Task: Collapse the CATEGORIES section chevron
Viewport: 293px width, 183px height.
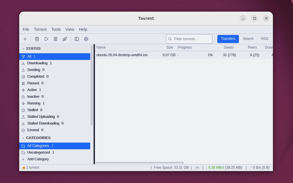Action: (23, 138)
